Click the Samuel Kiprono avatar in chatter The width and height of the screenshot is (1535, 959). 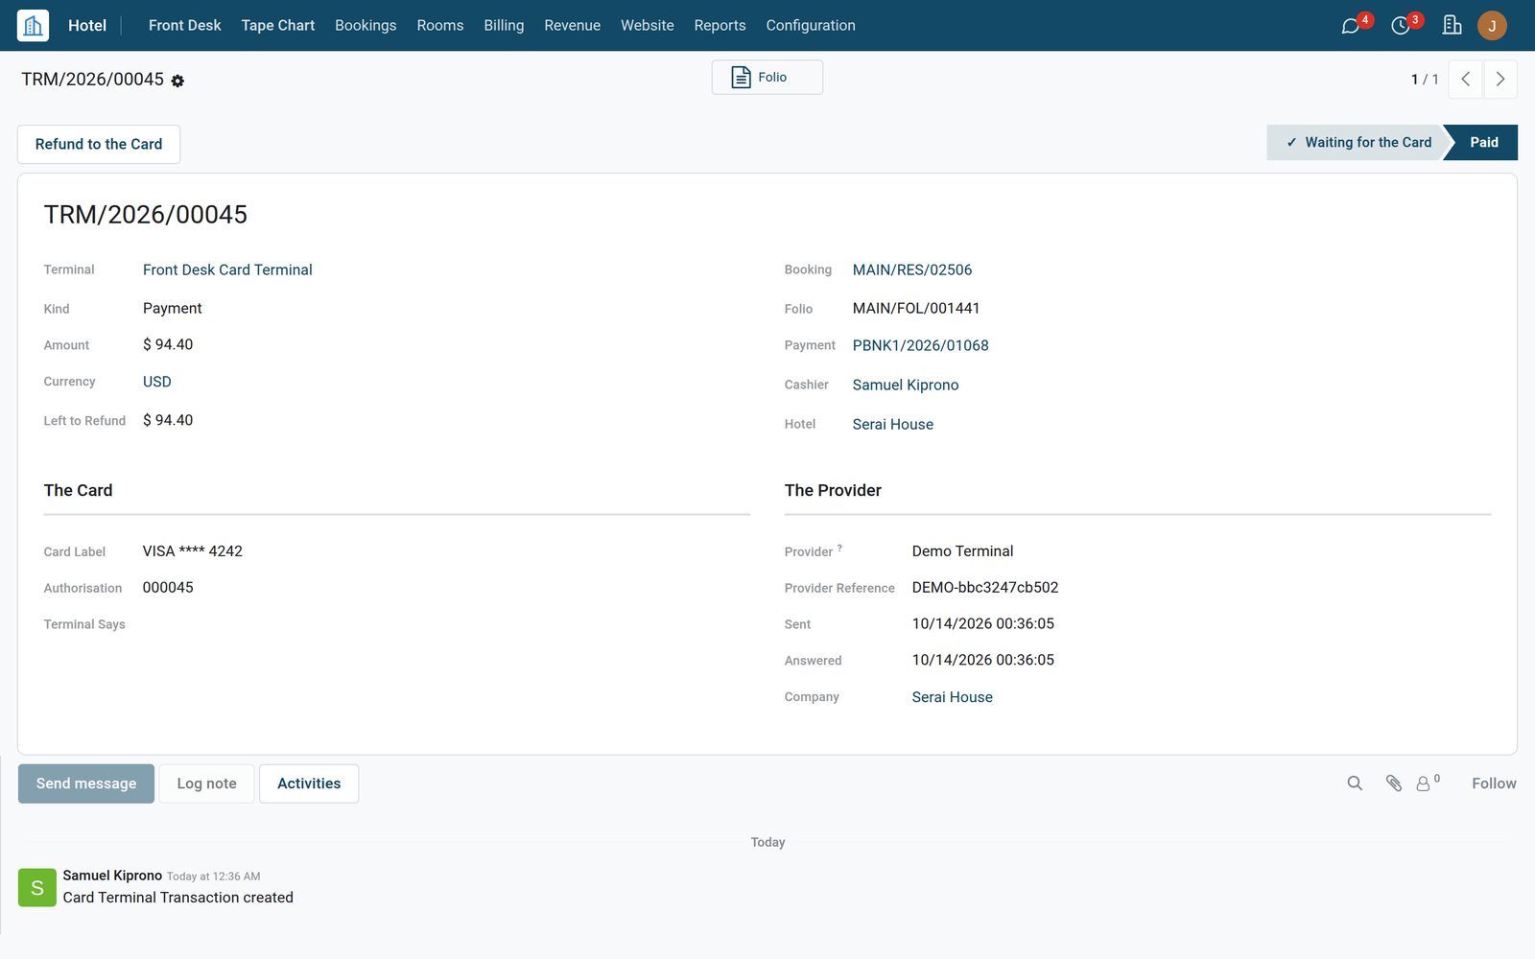click(37, 887)
